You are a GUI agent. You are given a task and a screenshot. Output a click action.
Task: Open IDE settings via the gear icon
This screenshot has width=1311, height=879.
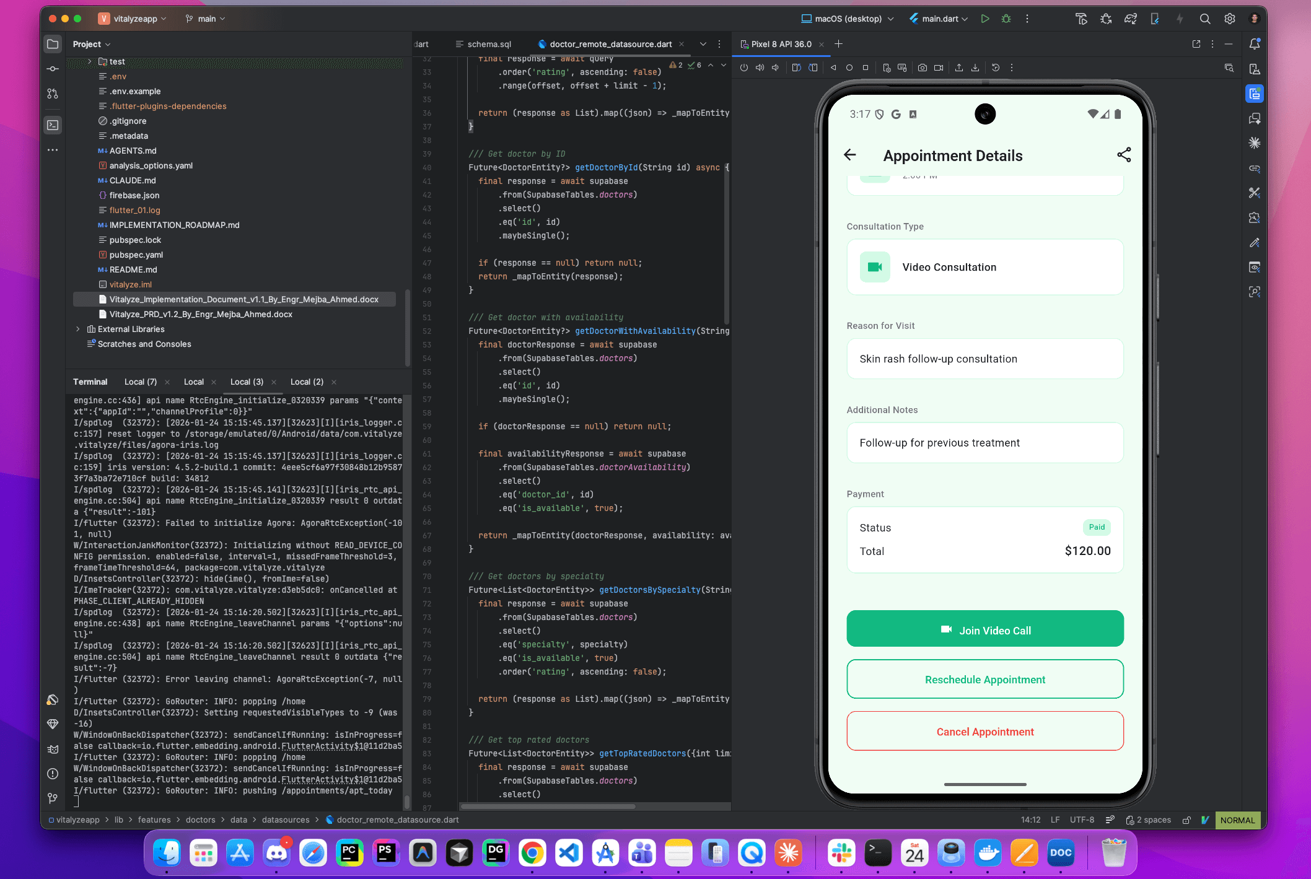(1230, 19)
